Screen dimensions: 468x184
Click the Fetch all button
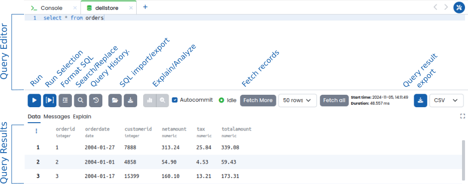(x=334, y=101)
